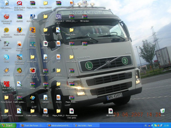Click the keyboard tray icon beside PL
The image size is (171, 128).
click(149, 126)
